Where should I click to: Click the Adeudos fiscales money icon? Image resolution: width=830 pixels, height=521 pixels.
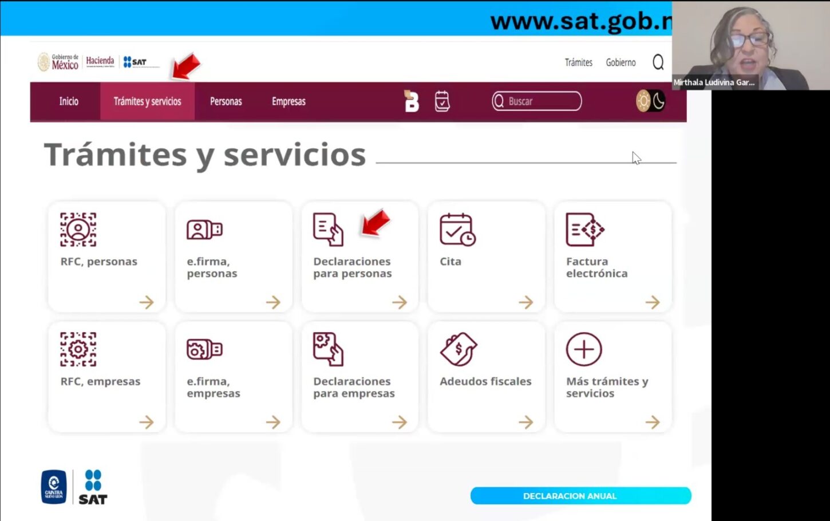tap(458, 349)
